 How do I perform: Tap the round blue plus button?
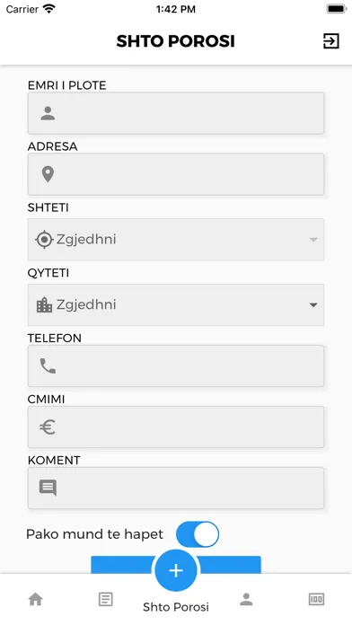pyautogui.click(x=176, y=570)
